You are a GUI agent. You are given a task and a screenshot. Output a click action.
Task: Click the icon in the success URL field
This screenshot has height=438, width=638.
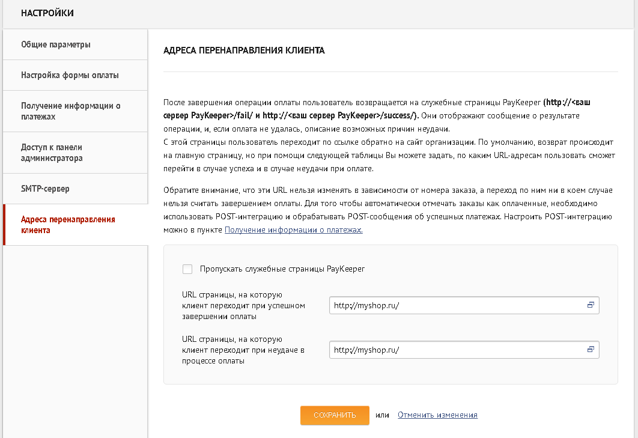[590, 305]
